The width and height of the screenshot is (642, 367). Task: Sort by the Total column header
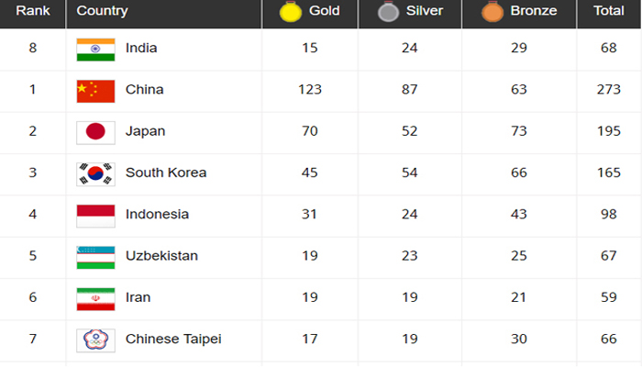tap(609, 11)
